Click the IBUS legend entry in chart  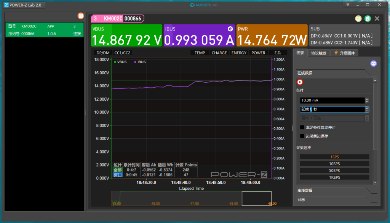(x=140, y=62)
